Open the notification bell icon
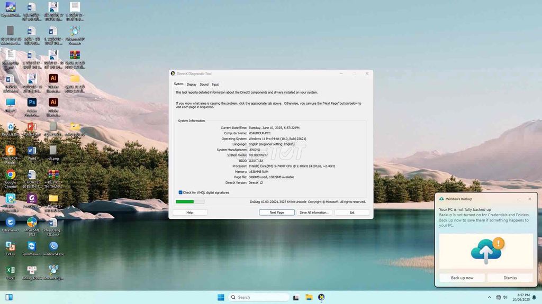Image resolution: width=542 pixels, height=304 pixels. 534,297
